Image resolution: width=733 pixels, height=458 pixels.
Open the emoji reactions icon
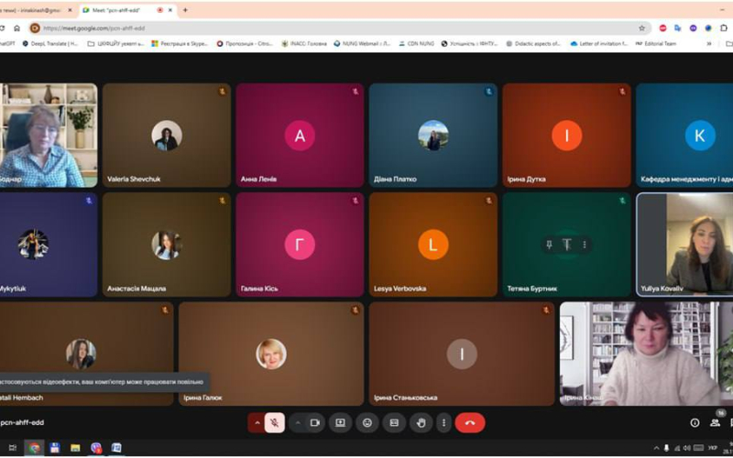click(367, 422)
